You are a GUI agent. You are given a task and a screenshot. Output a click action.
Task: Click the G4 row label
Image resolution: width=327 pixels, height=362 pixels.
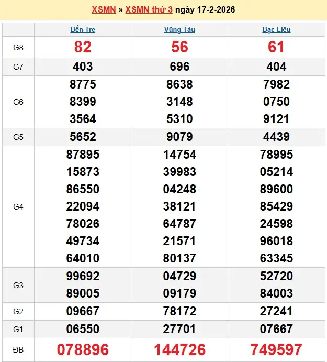click(18, 207)
